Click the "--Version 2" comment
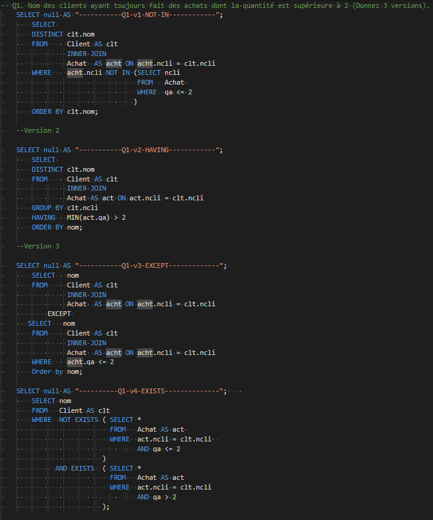The width and height of the screenshot is (433, 520). [38, 130]
